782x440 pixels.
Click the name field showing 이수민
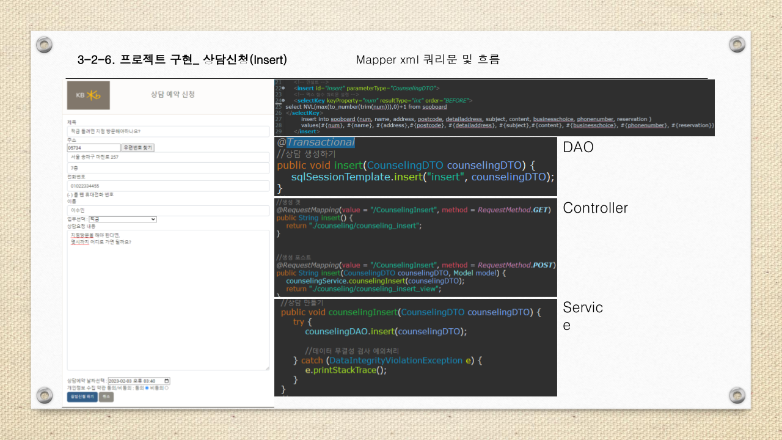click(168, 210)
